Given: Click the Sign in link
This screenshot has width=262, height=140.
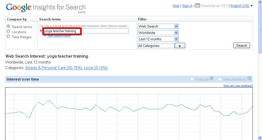Looking at the screenshot, I should [x=187, y=6].
